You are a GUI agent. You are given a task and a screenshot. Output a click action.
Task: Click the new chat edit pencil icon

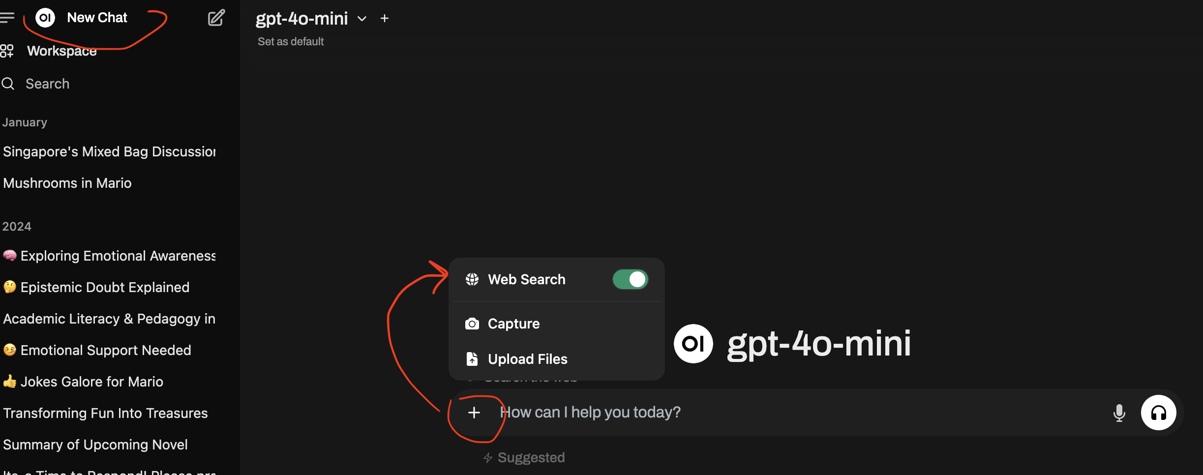click(216, 18)
